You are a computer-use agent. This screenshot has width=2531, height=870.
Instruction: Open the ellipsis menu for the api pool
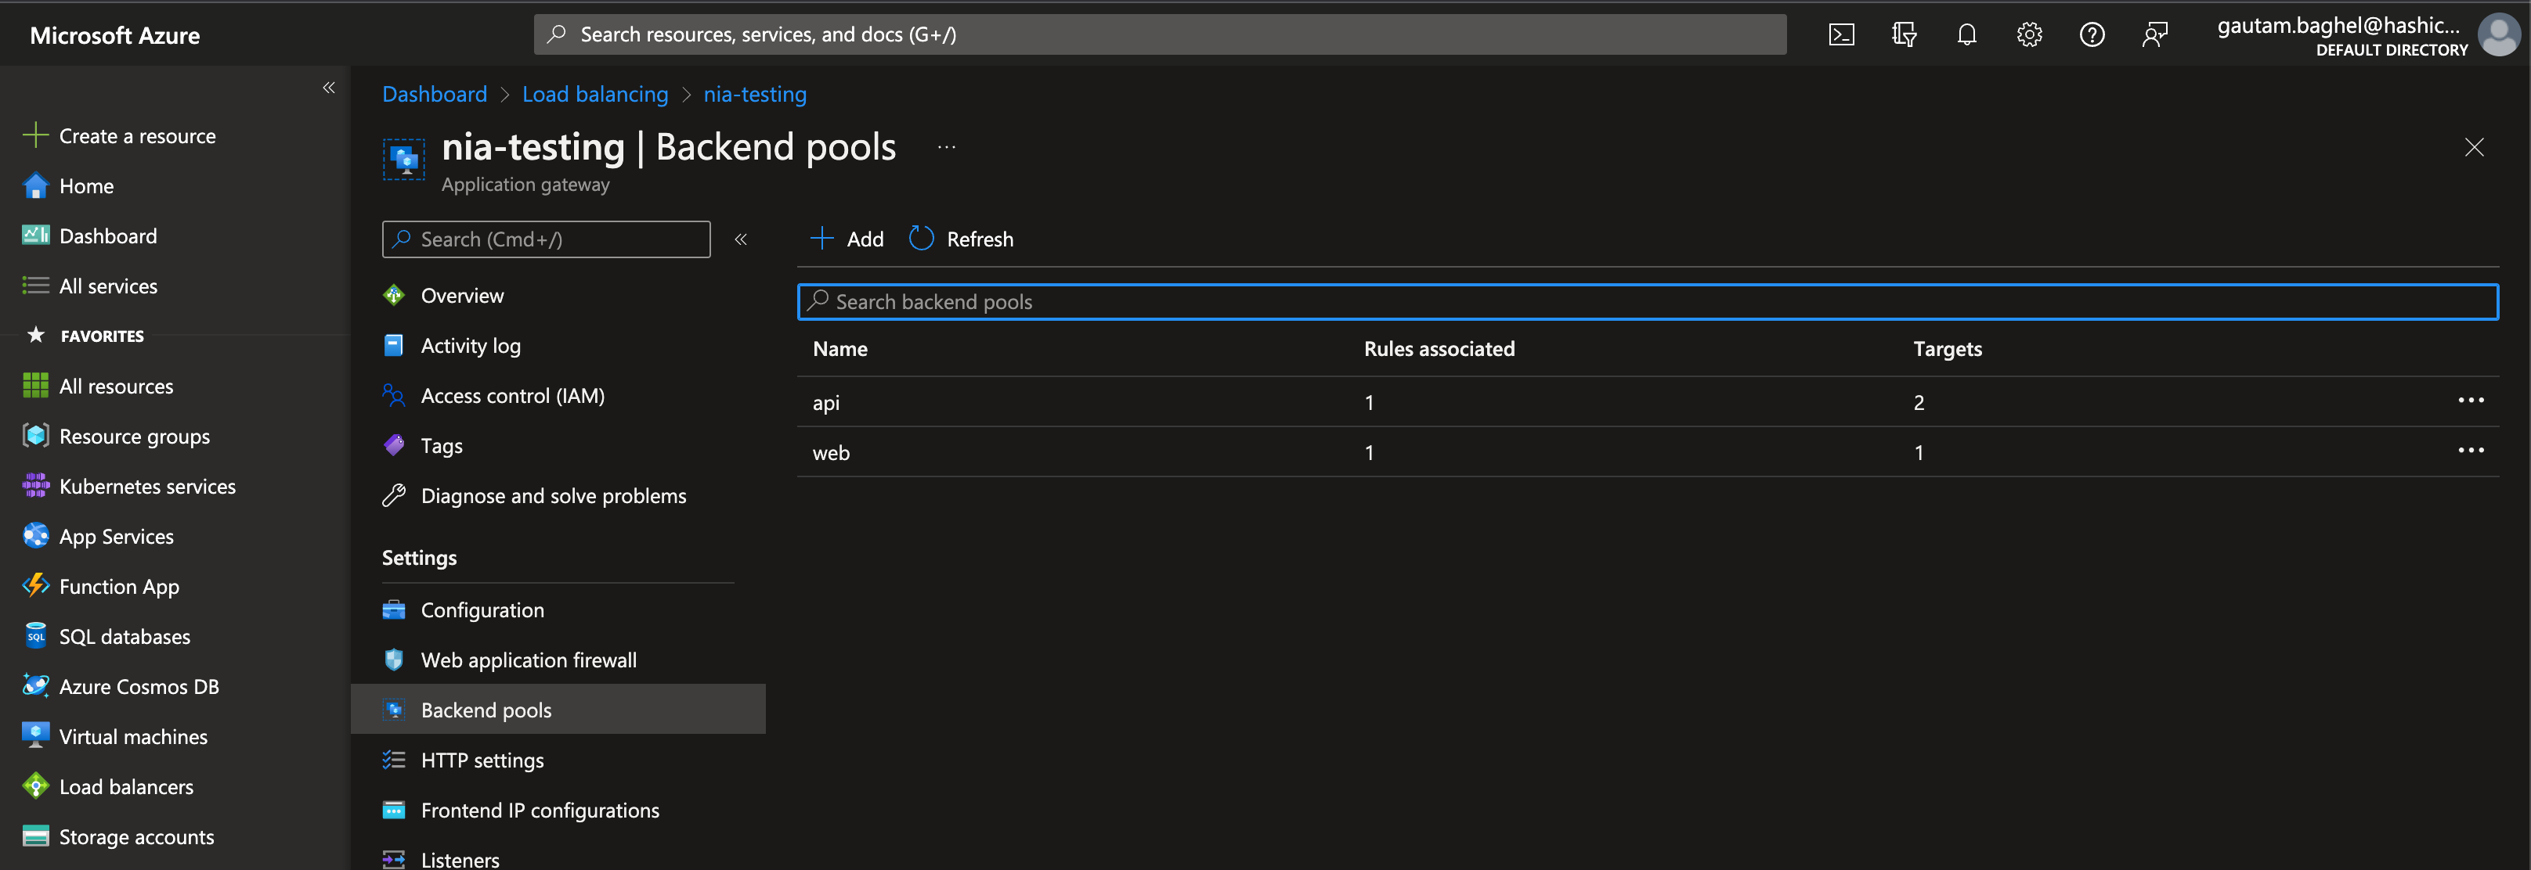2472,400
